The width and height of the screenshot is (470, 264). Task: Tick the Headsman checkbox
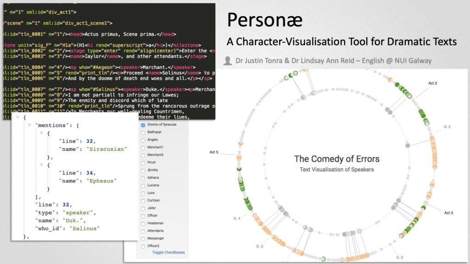click(x=143, y=224)
